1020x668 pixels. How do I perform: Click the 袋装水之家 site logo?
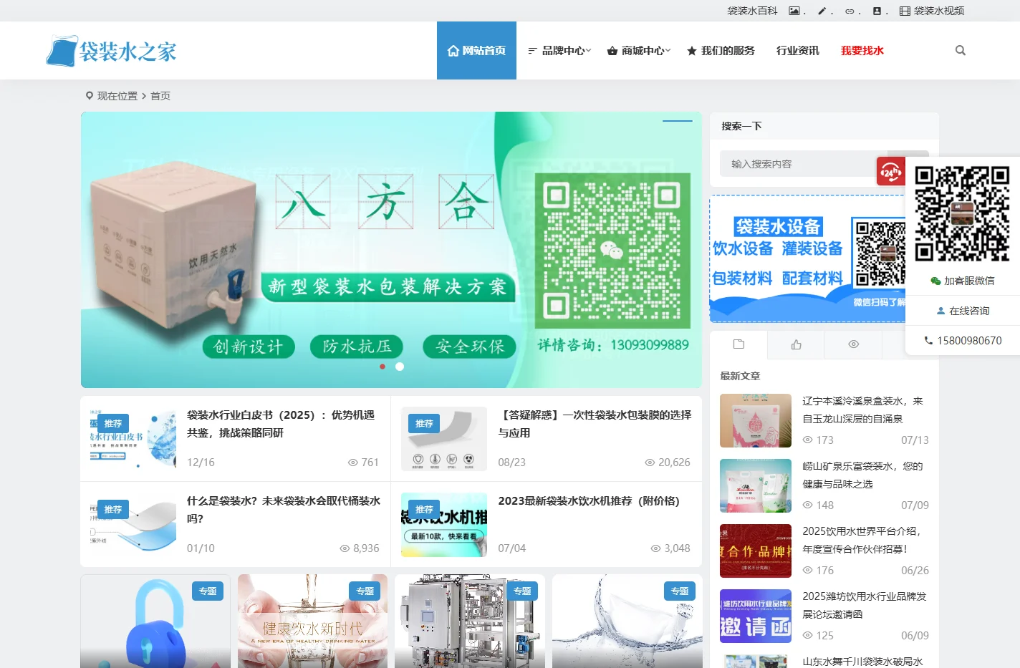112,51
